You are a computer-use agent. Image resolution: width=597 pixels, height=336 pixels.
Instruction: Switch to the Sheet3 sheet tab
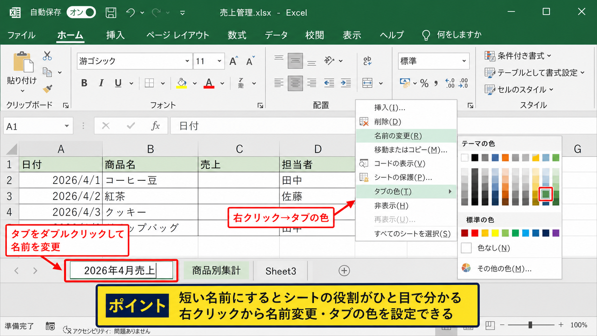click(x=281, y=271)
